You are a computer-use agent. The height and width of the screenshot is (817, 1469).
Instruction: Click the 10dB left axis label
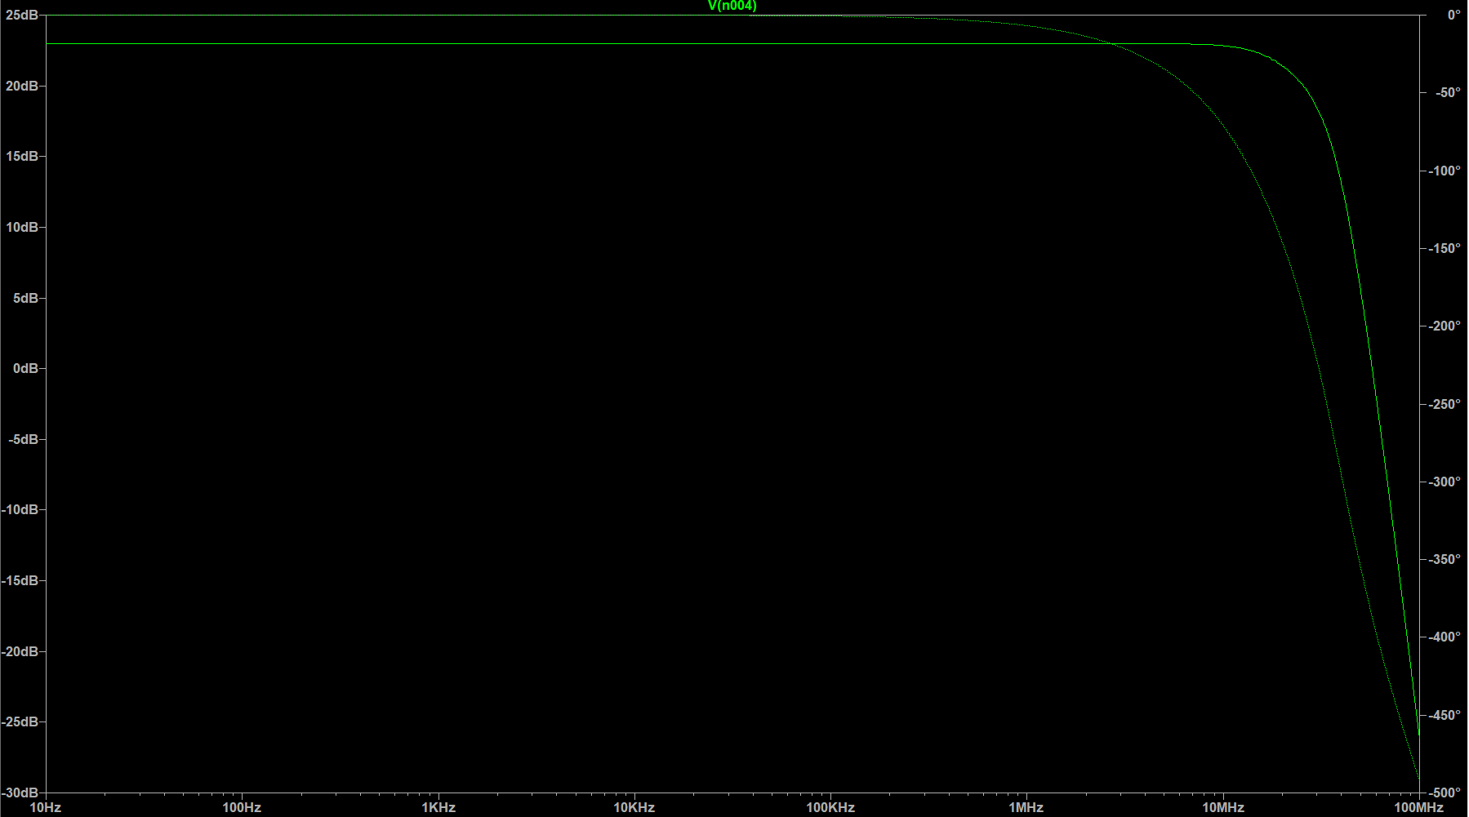pos(21,227)
